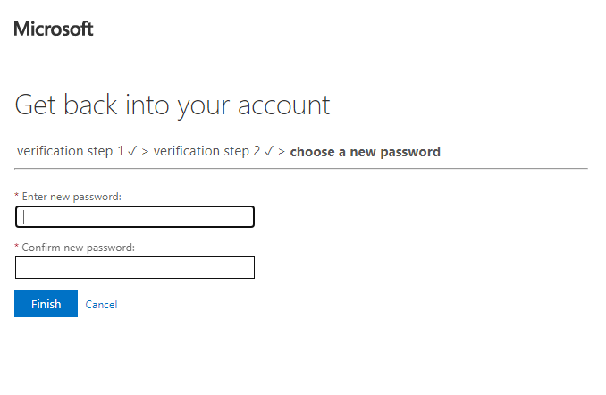Select the verification step 2 breadcrumb

pos(206,151)
